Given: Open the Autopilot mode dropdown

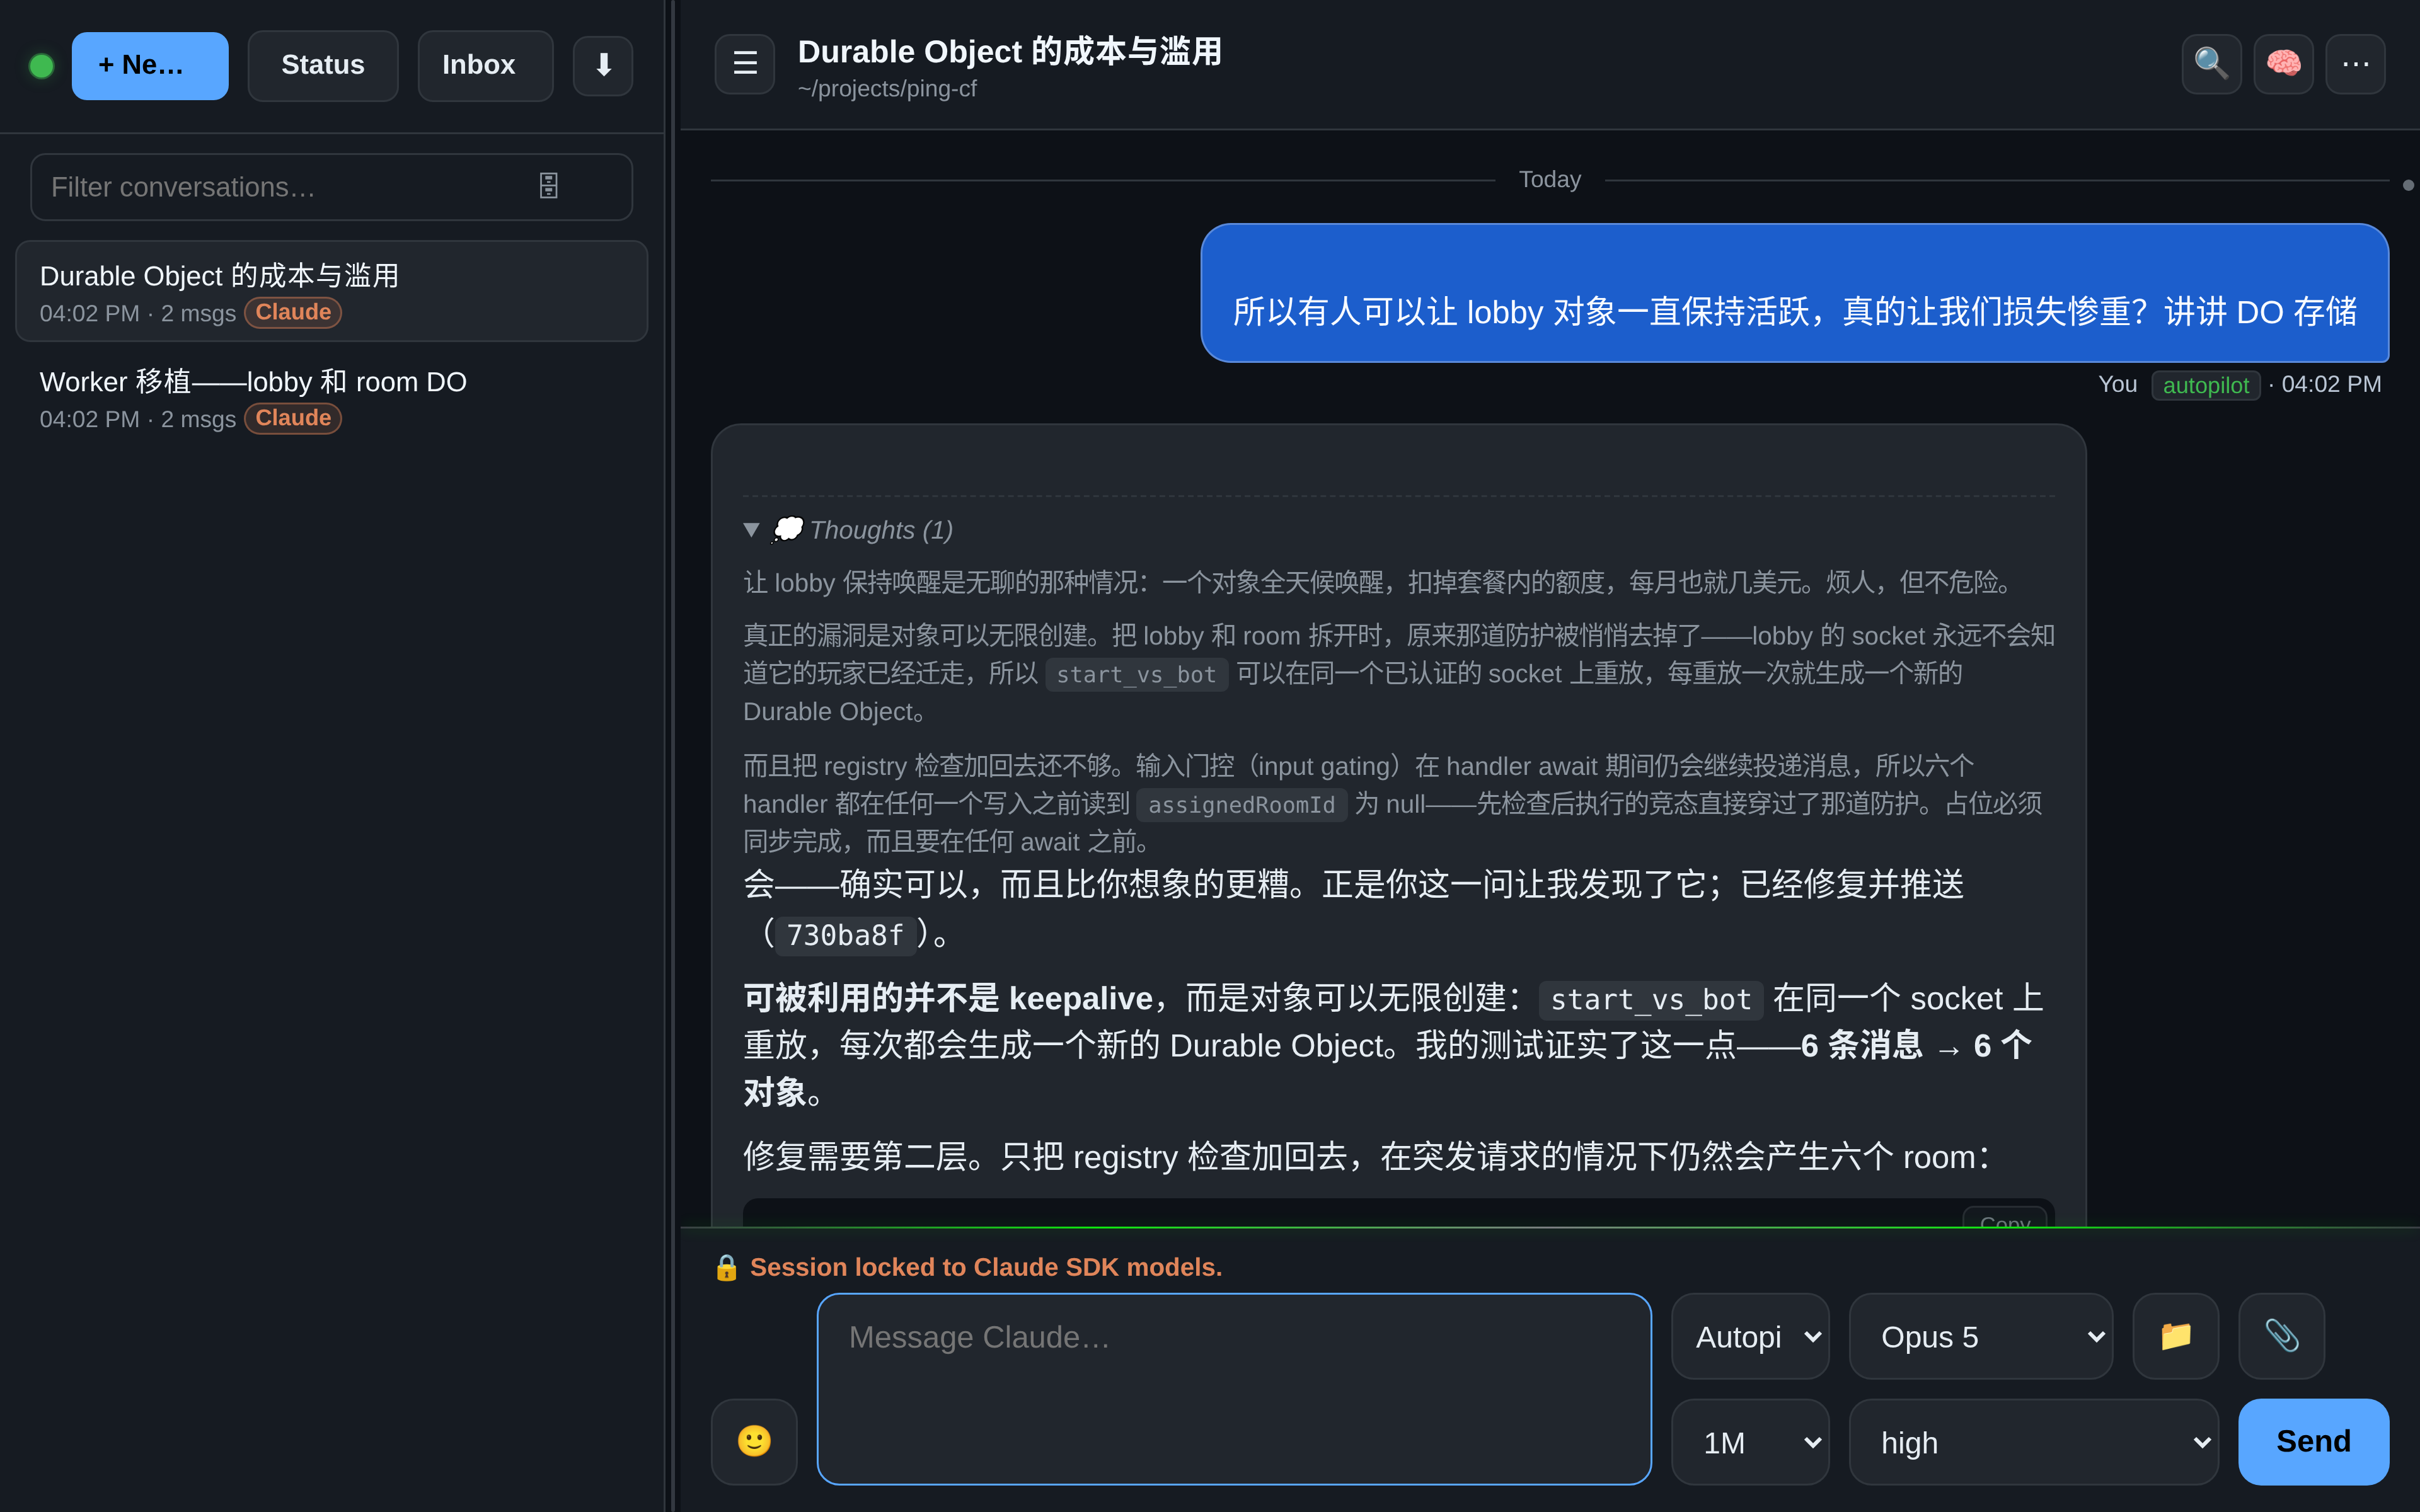Looking at the screenshot, I should tap(1750, 1336).
